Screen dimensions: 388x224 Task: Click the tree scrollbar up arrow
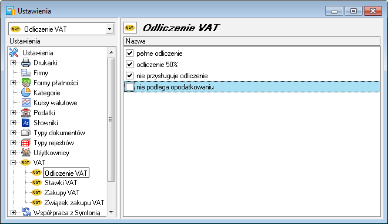coord(111,52)
